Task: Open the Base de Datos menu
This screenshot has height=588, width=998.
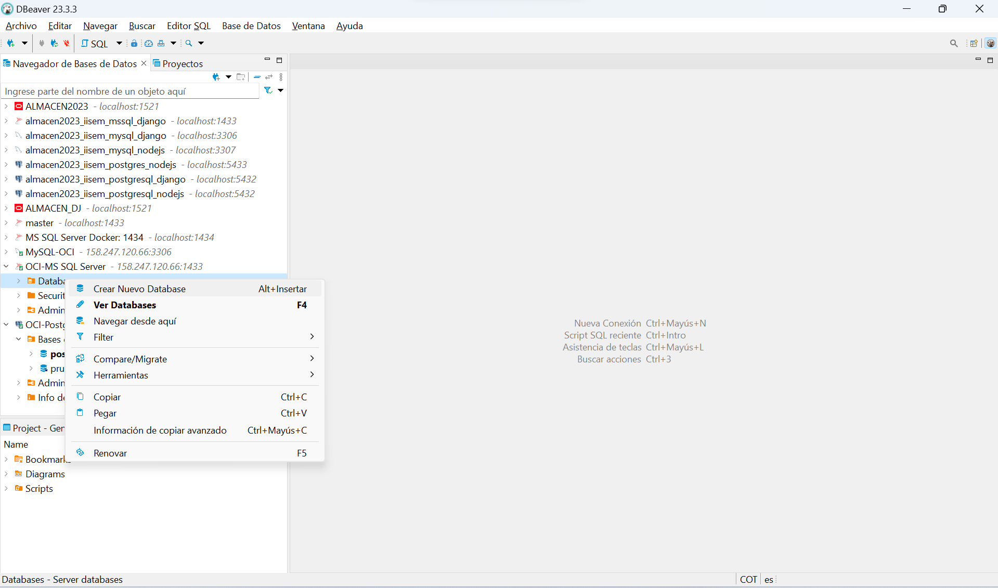Action: (251, 25)
